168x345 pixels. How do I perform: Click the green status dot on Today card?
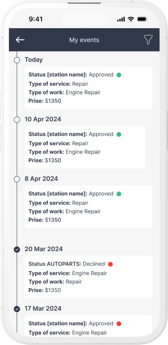[x=119, y=75]
